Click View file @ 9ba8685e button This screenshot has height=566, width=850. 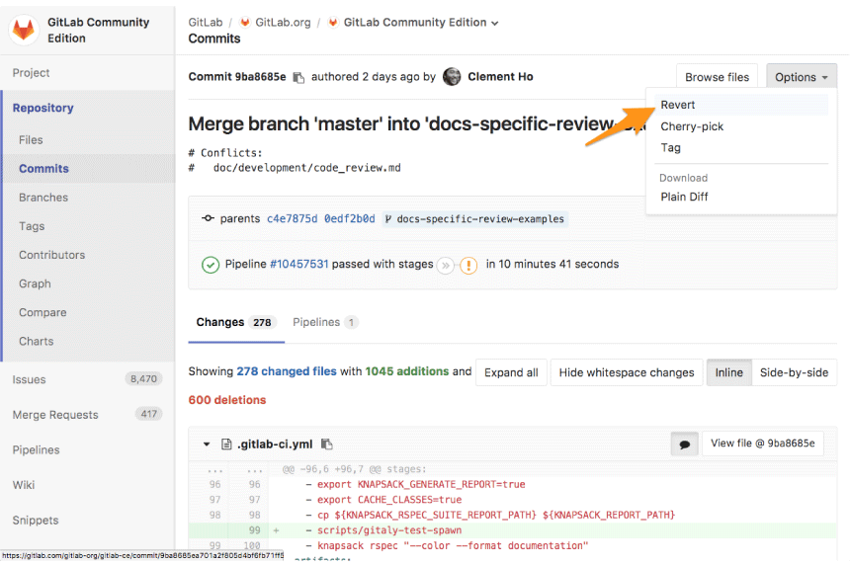763,444
